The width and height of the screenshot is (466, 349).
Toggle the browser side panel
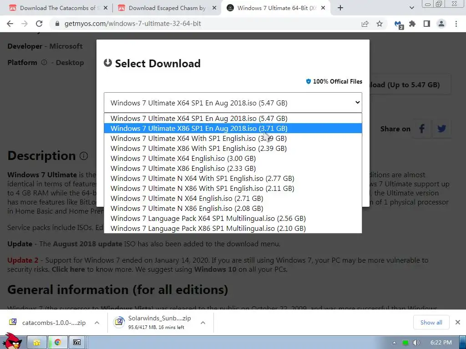[427, 24]
